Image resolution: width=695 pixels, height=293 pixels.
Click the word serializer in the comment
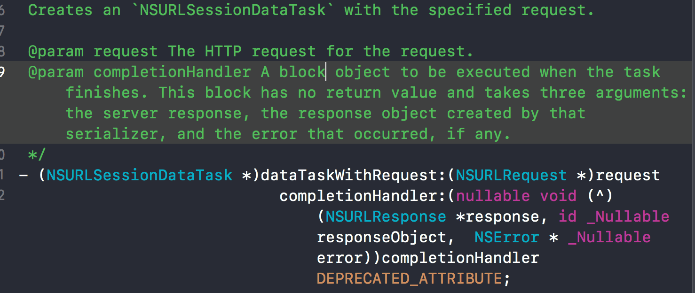click(111, 134)
